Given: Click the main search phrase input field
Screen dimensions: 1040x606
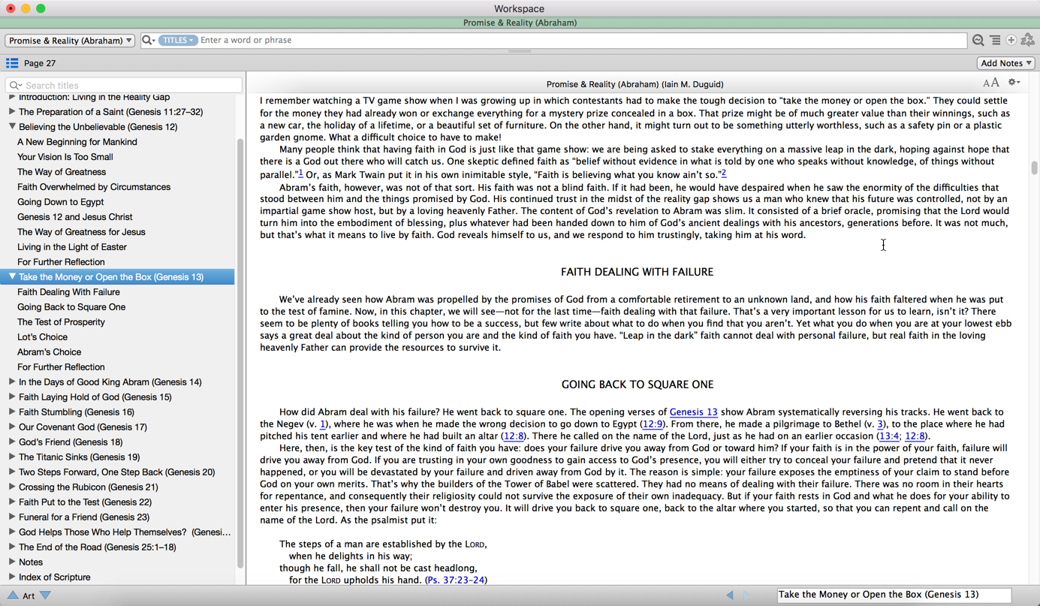Looking at the screenshot, I should [582, 41].
